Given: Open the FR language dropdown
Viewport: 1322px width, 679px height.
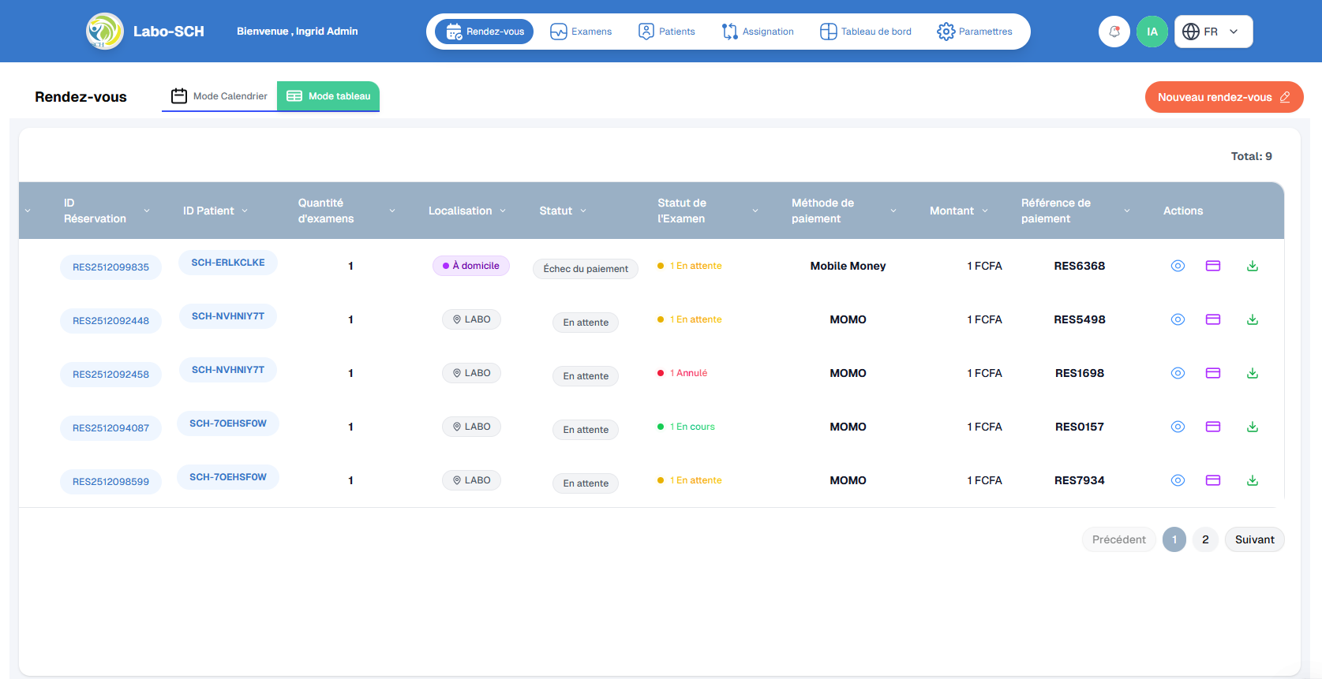Looking at the screenshot, I should pyautogui.click(x=1213, y=32).
